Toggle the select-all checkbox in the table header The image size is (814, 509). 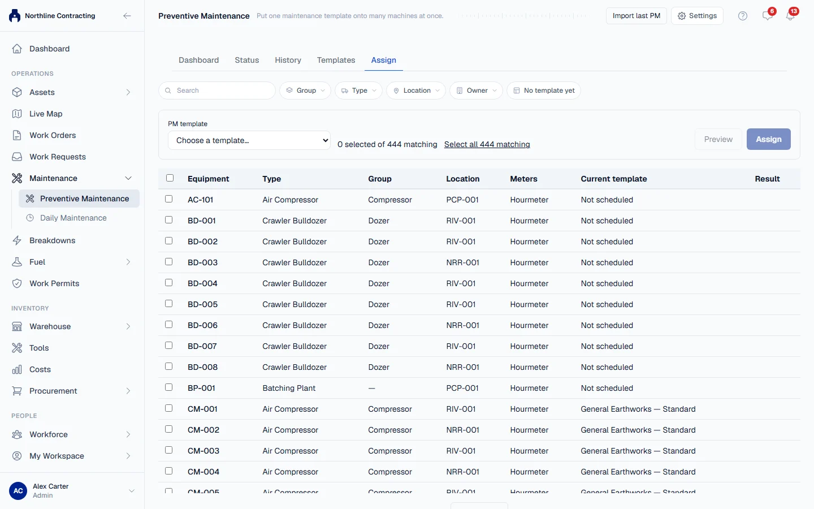(170, 178)
